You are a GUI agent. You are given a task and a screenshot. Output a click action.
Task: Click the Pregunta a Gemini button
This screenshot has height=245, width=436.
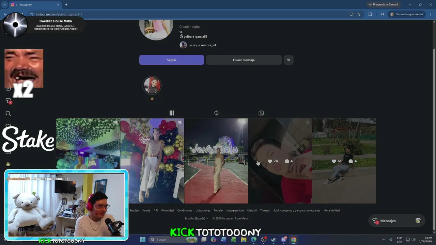[383, 4]
